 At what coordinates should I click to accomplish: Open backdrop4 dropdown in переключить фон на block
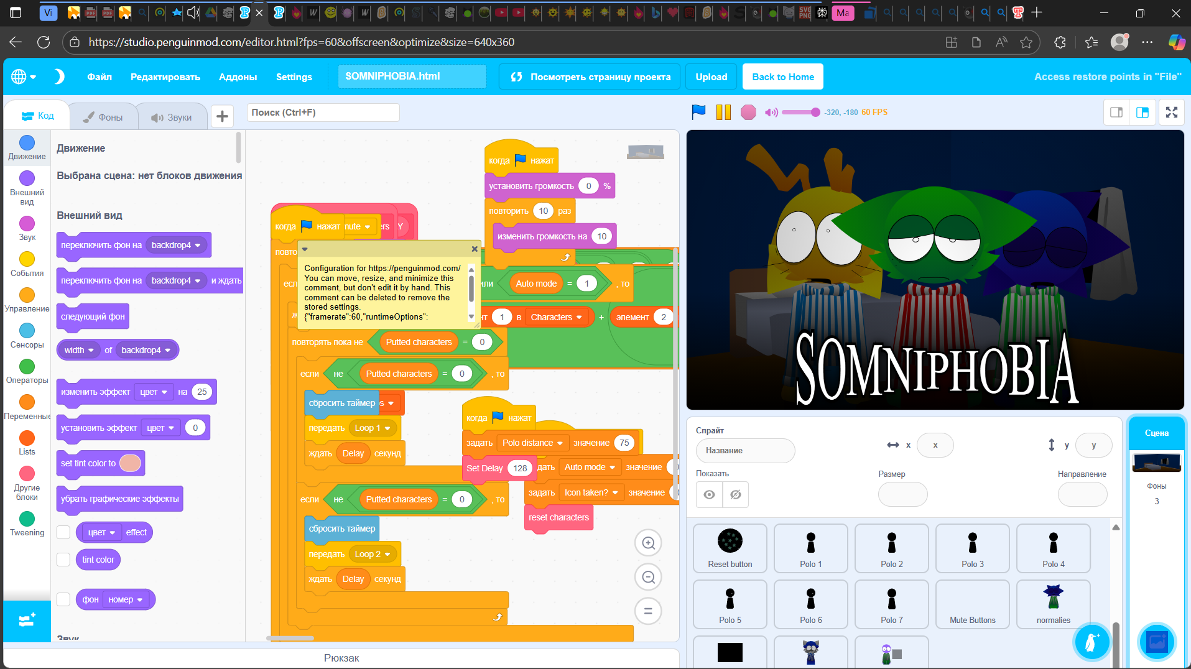[176, 245]
